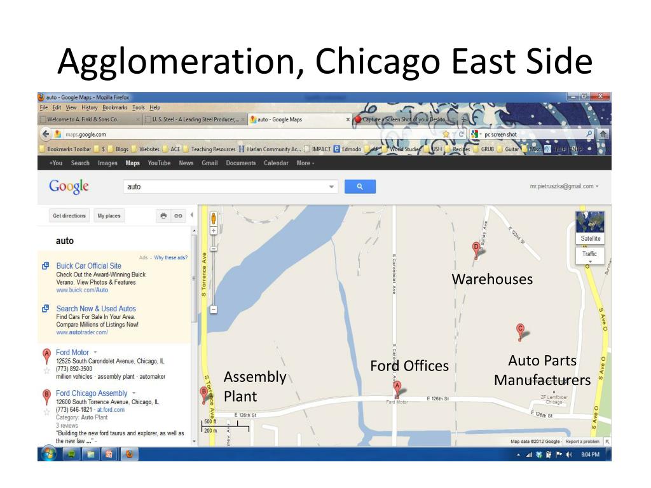Click ad icon next to Search New & Used Autos
The image size is (651, 488).
tap(46, 309)
